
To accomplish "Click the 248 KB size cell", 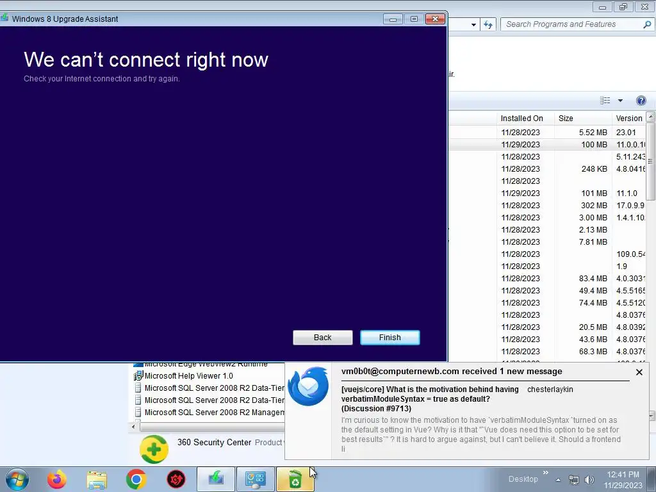I will 594,168.
